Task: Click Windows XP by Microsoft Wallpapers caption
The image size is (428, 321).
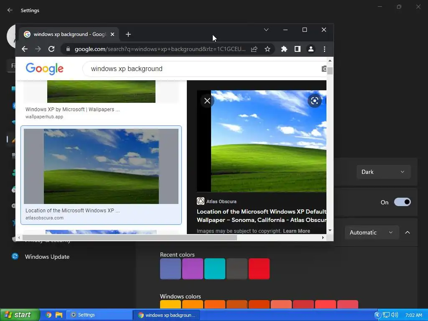Action: [73, 110]
